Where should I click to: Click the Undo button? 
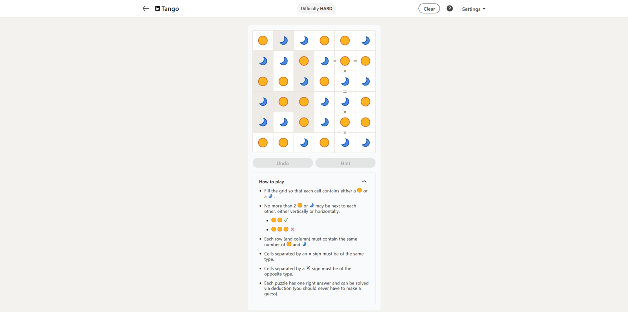click(x=283, y=163)
